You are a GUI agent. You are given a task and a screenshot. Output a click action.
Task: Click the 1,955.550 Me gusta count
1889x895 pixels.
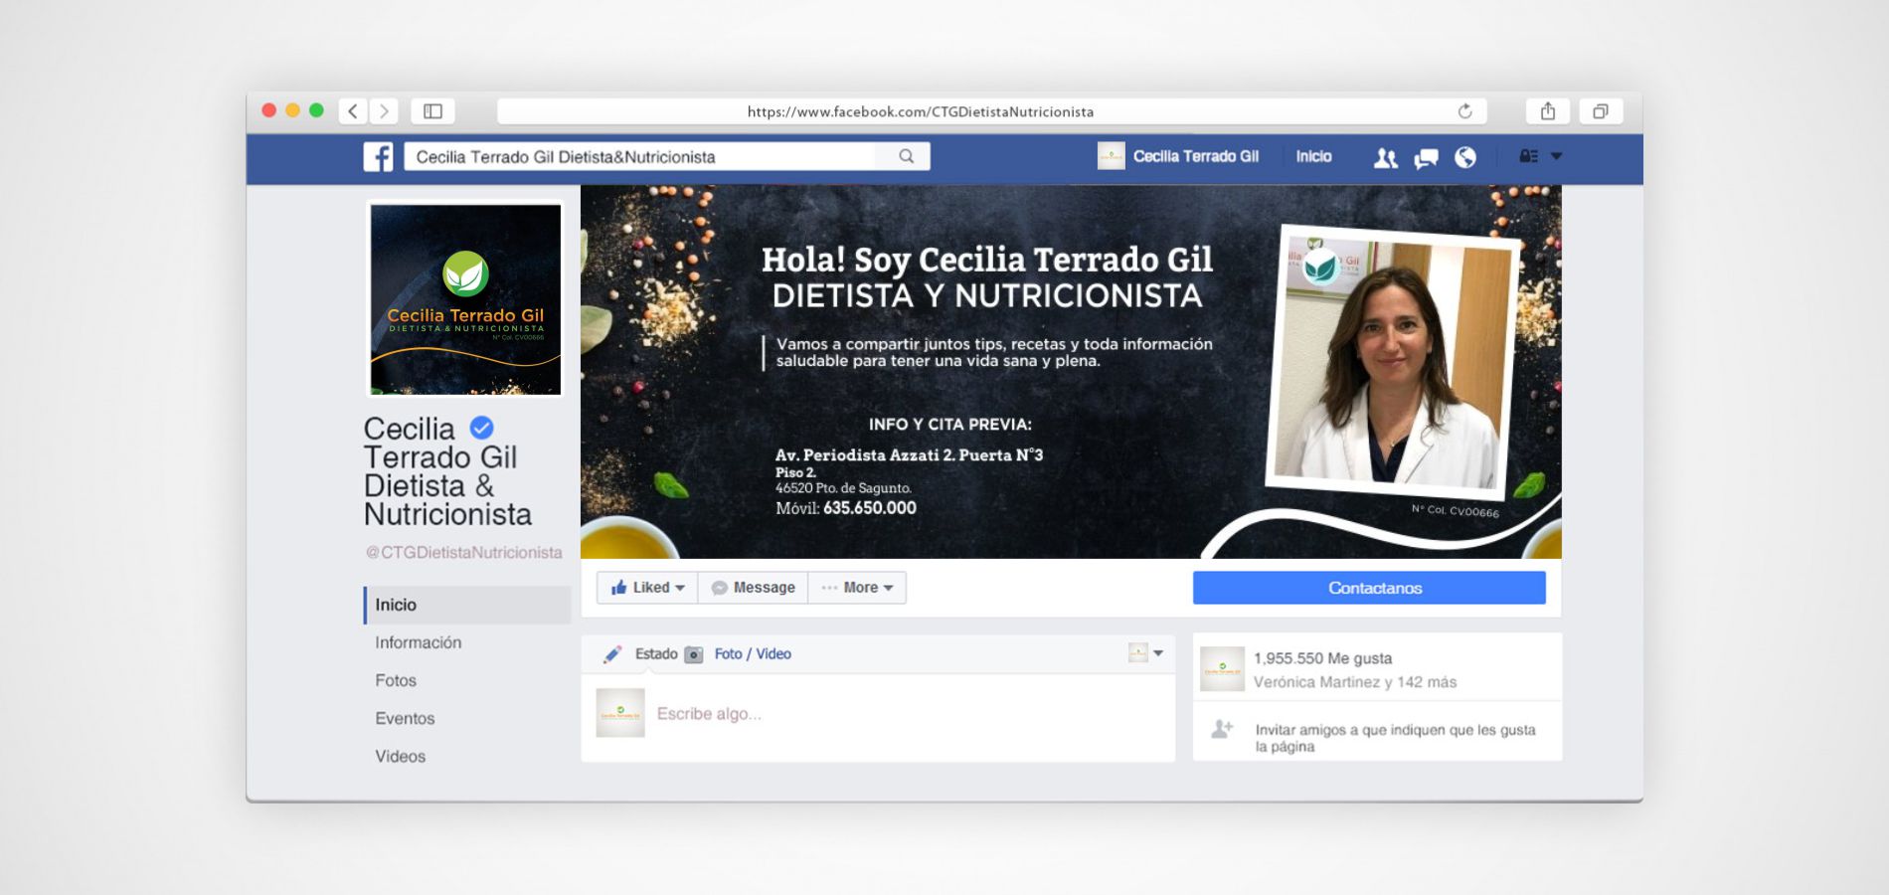pos(1322,658)
